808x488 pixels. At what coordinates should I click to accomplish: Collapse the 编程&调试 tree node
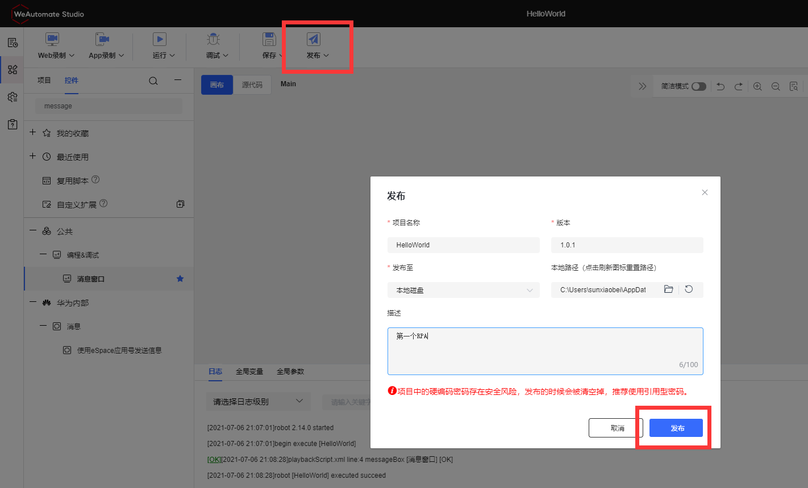[x=43, y=255]
